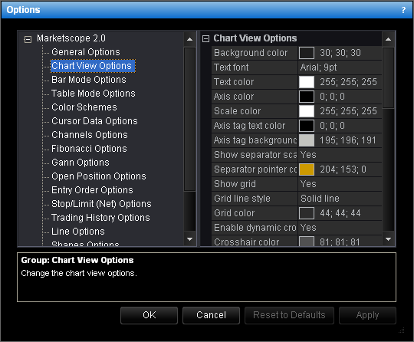Click the Apply button
414x342 pixels.
coord(367,315)
